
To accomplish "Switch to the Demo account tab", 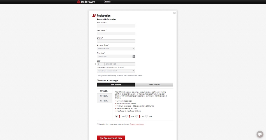I will point(154,85).
